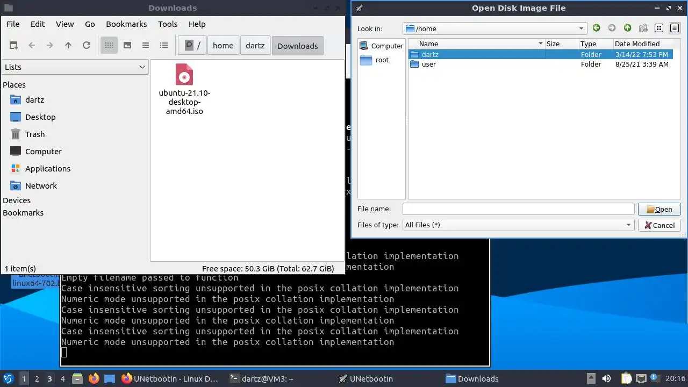Screen dimensions: 688x387
Task: Switch file manager to thumbnail view
Action: coord(127,46)
